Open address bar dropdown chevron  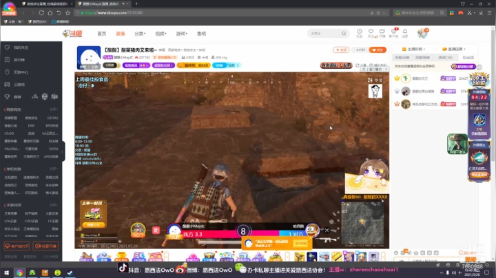[x=384, y=13]
